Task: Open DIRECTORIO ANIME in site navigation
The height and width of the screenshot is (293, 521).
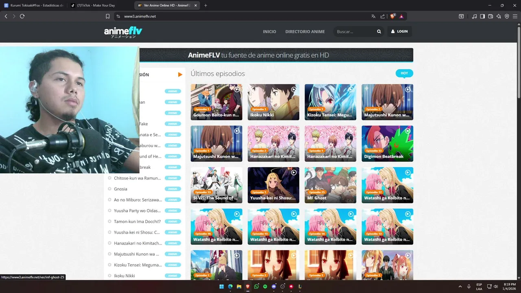Action: [305, 31]
